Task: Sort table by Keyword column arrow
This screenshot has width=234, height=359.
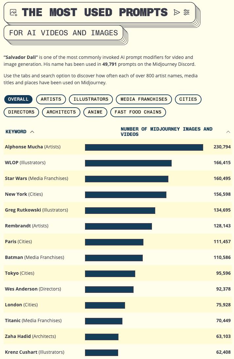Action: pos(32,132)
